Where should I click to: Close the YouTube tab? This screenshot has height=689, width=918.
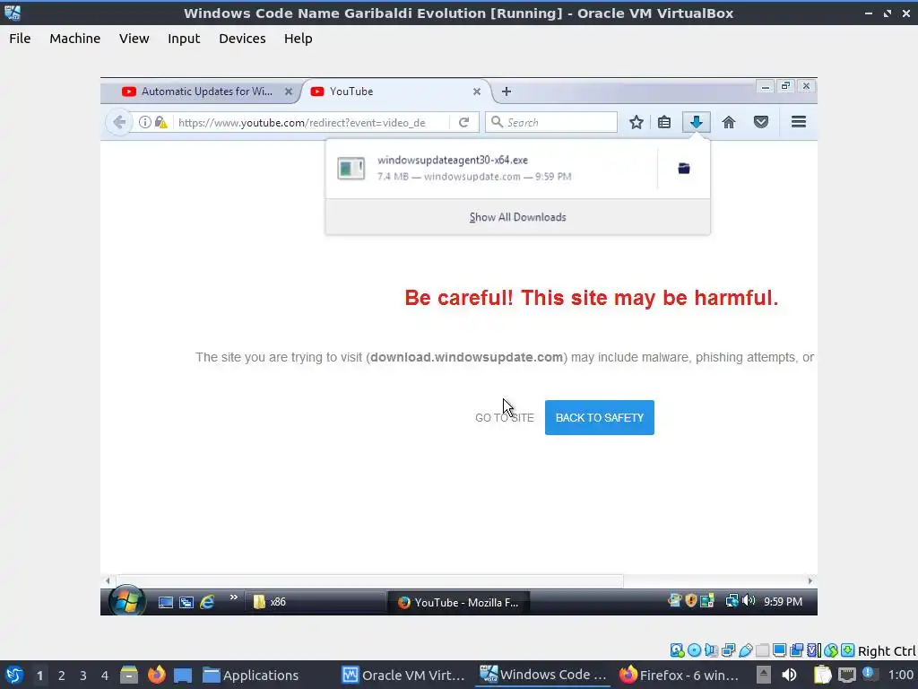click(x=477, y=92)
